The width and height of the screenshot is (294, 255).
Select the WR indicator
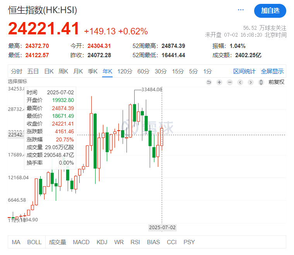pyautogui.click(x=119, y=242)
